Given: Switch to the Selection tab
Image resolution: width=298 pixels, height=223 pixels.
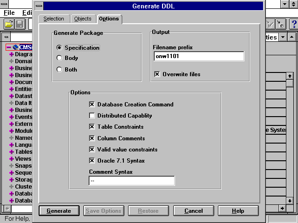Looking at the screenshot, I should (x=54, y=19).
